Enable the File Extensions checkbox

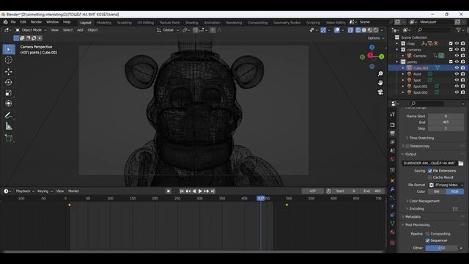(430, 171)
